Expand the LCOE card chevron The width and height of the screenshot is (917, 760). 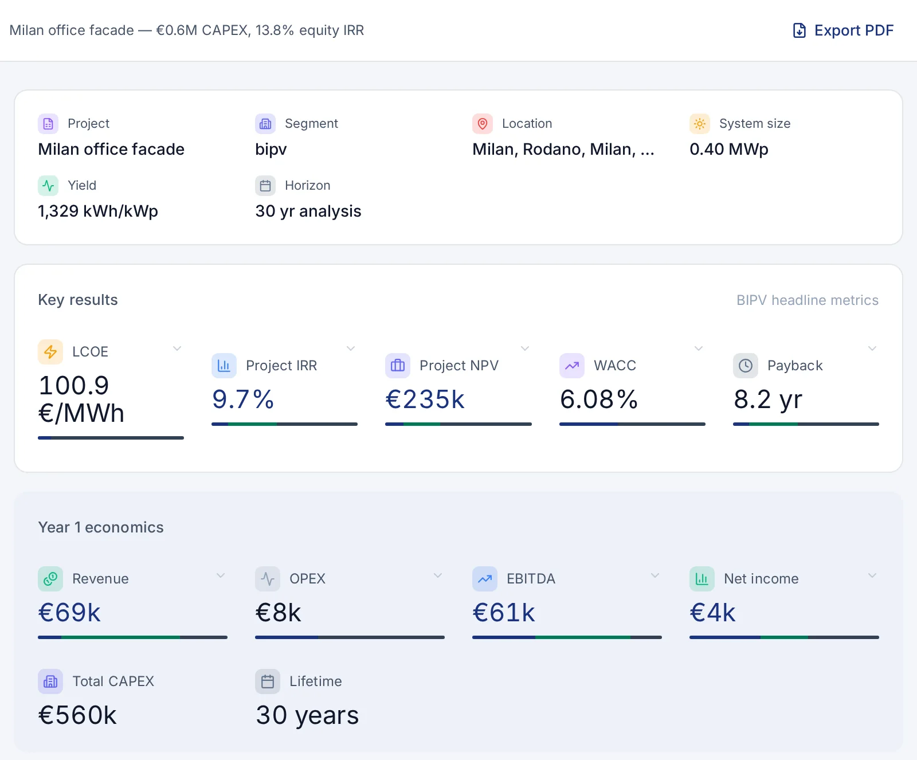pos(177,348)
